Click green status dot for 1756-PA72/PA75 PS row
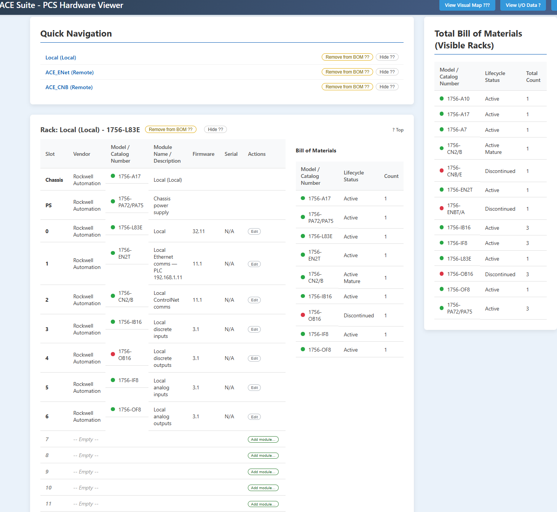This screenshot has width=557, height=512. tap(113, 202)
